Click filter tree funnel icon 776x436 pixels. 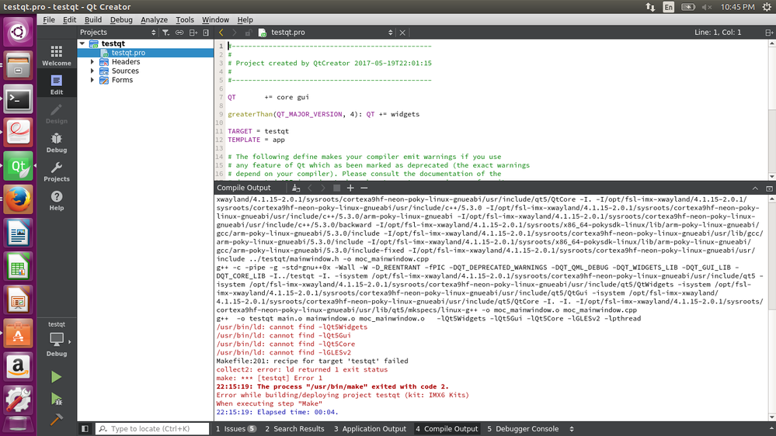point(165,33)
